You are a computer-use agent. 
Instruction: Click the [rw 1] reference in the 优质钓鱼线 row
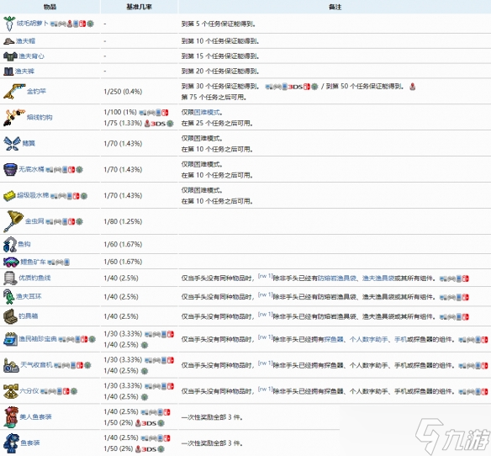(265, 276)
